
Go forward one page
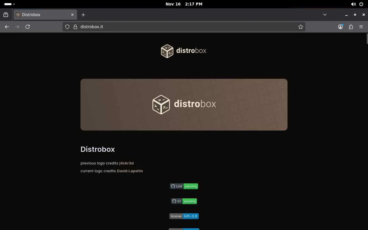(x=17, y=27)
